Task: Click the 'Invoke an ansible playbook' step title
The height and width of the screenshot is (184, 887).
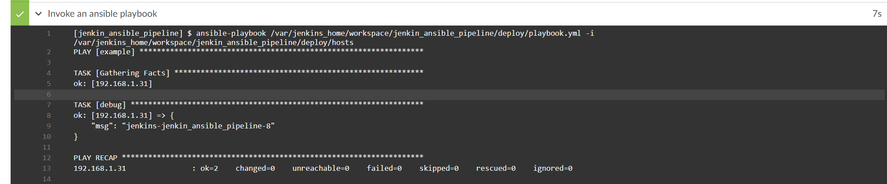Action: tap(102, 14)
